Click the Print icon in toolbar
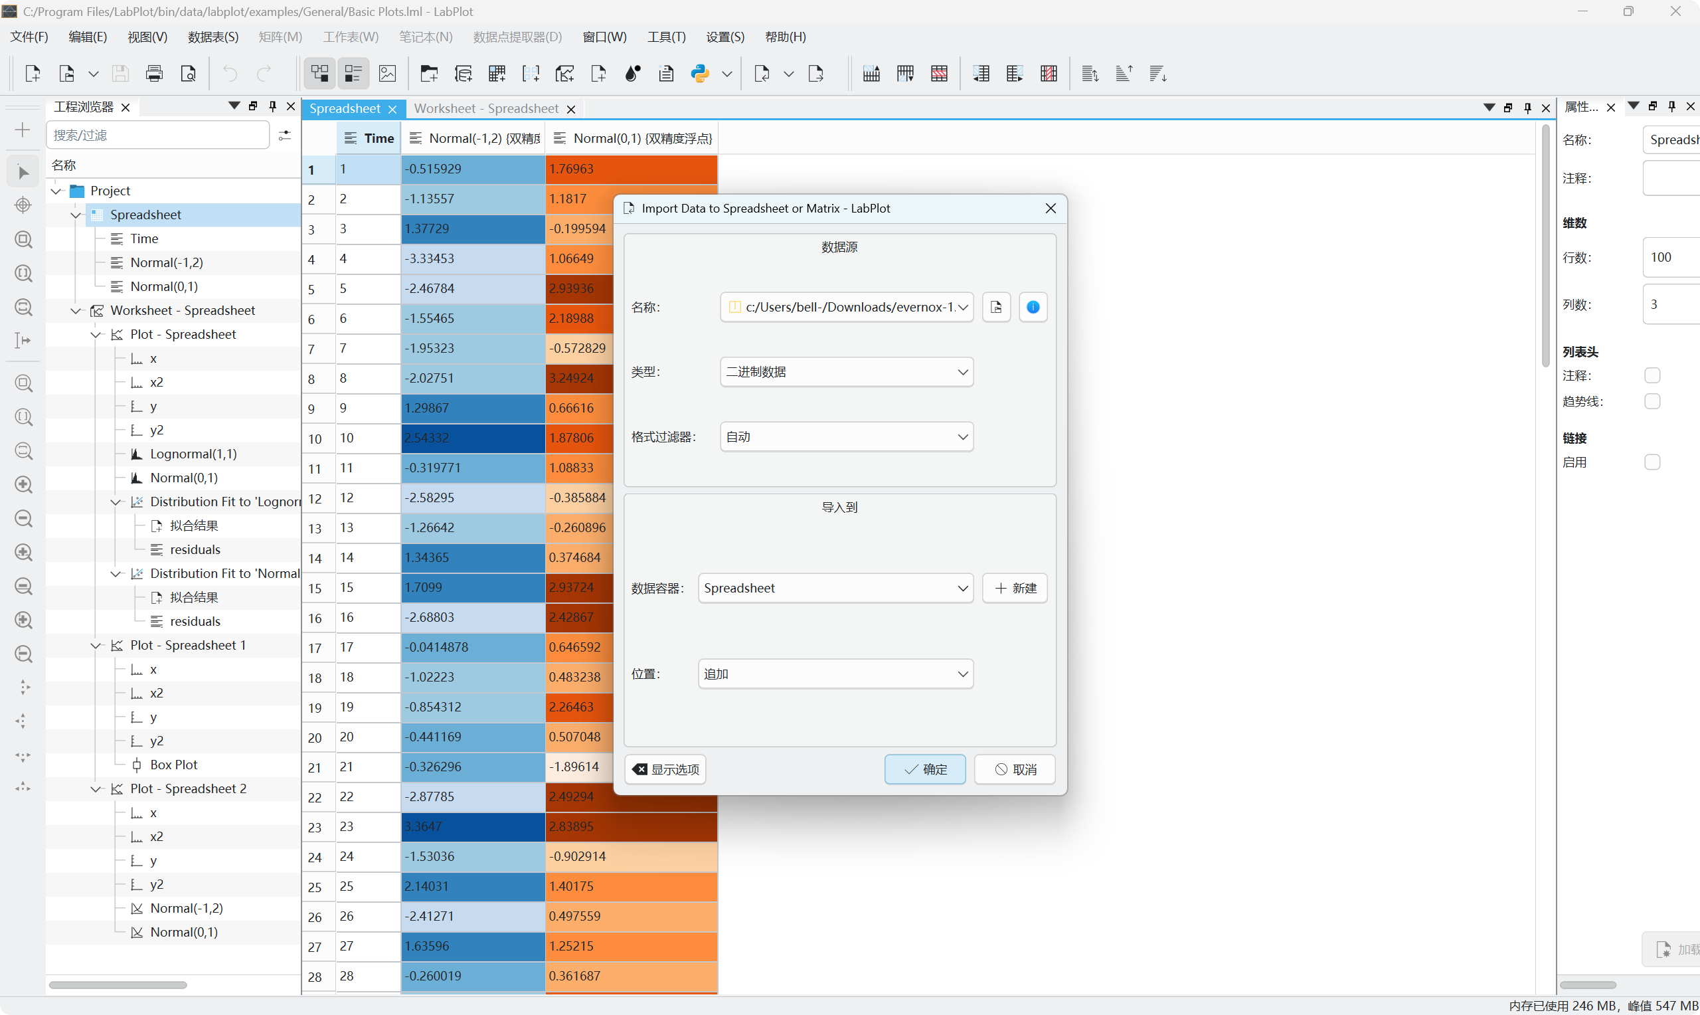 [155, 73]
